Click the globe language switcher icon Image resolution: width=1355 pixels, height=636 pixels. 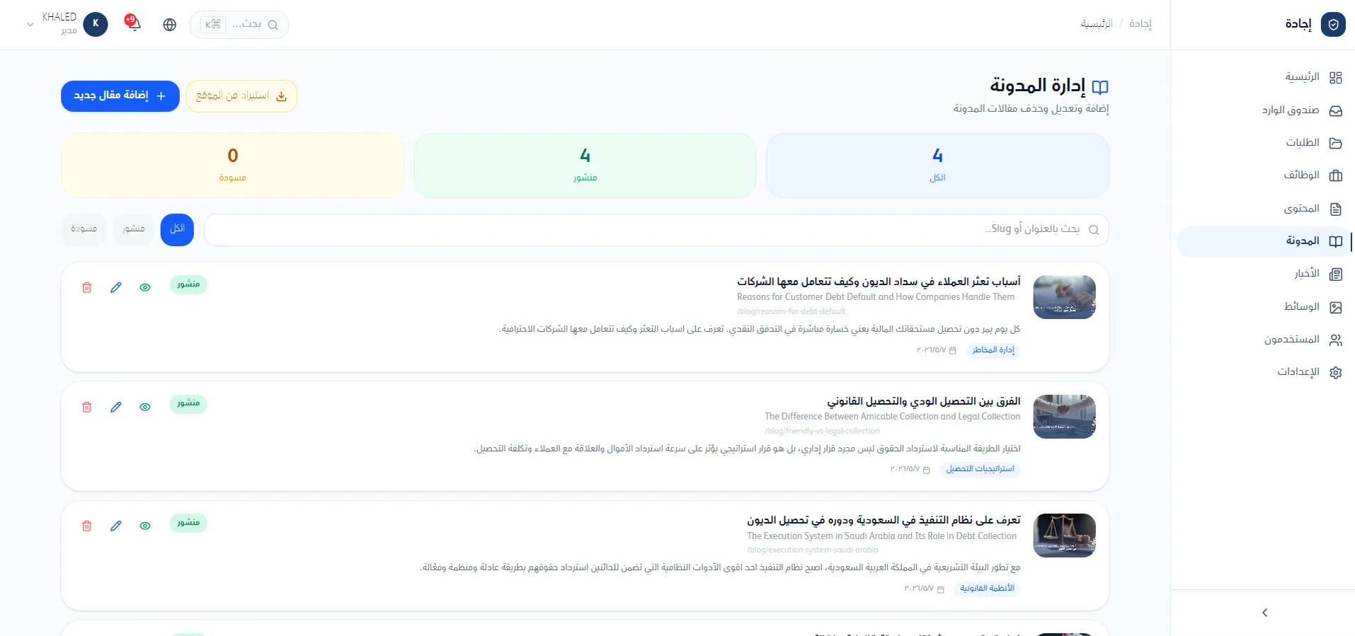pos(170,25)
